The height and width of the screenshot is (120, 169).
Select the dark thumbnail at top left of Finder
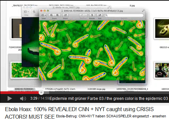coord(17,28)
